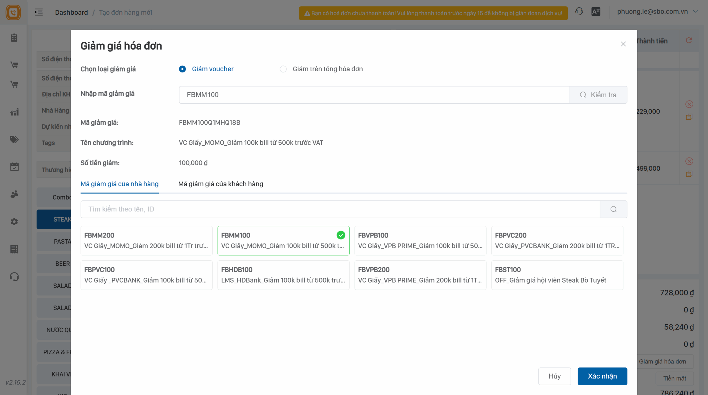708x395 pixels.
Task: Select Giảm trên tổng hóa đơn radio
Action: 283,69
